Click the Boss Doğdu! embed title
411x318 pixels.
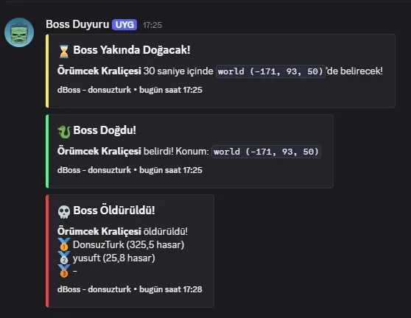pos(105,130)
